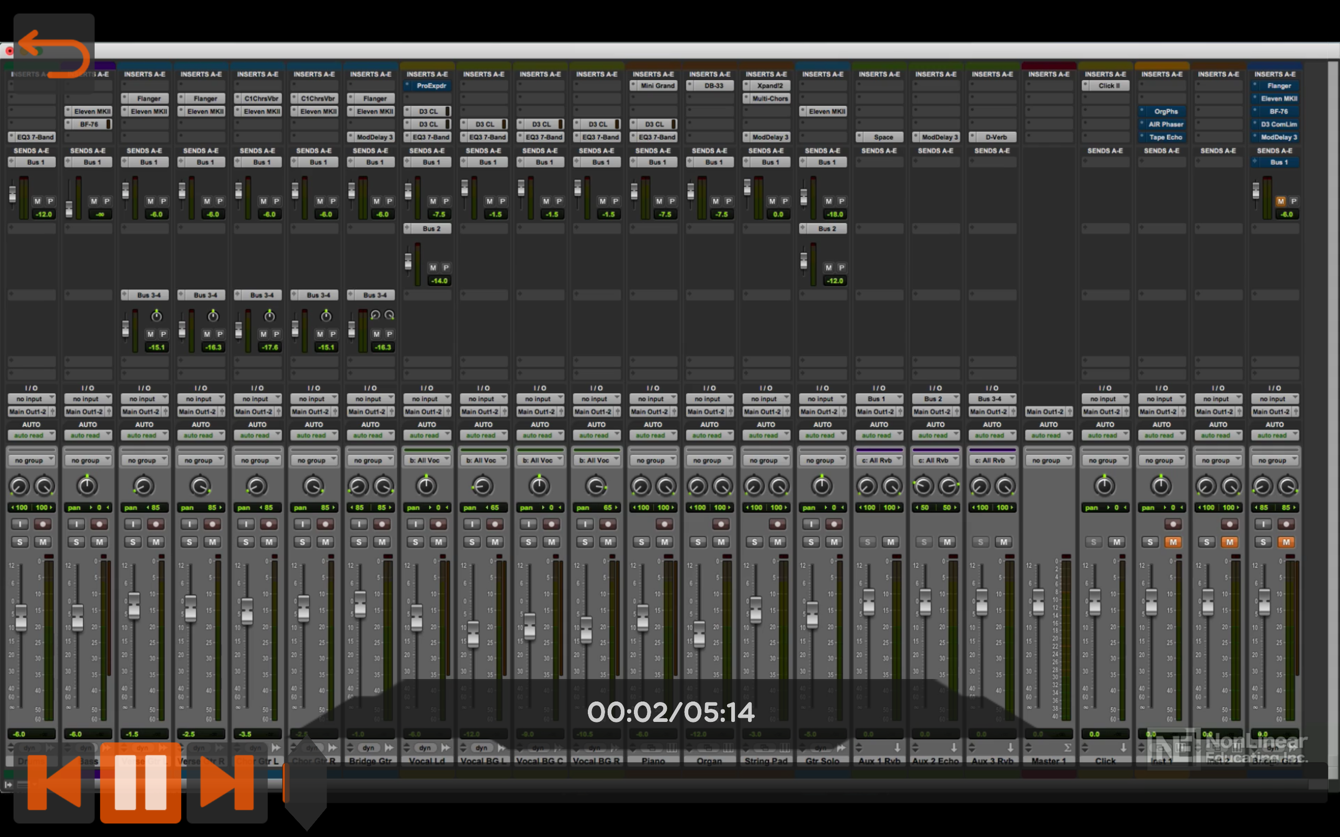
Task: Solo the Gtr Solo track
Action: point(811,542)
